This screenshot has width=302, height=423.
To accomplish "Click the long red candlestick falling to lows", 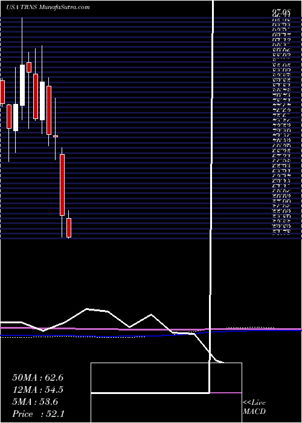I will (x=62, y=185).
